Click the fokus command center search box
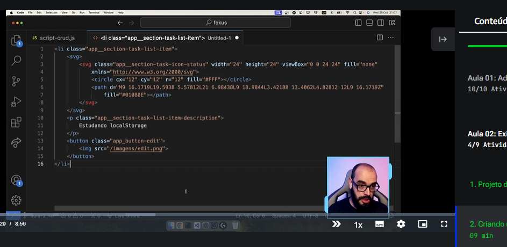The height and width of the screenshot is (247, 507). (216, 23)
